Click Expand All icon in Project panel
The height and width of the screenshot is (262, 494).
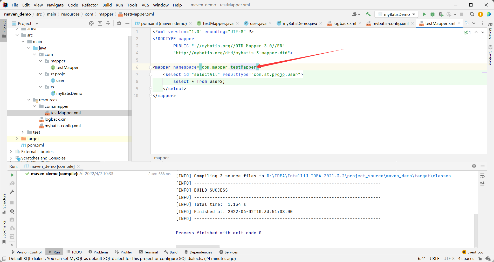[x=100, y=23]
